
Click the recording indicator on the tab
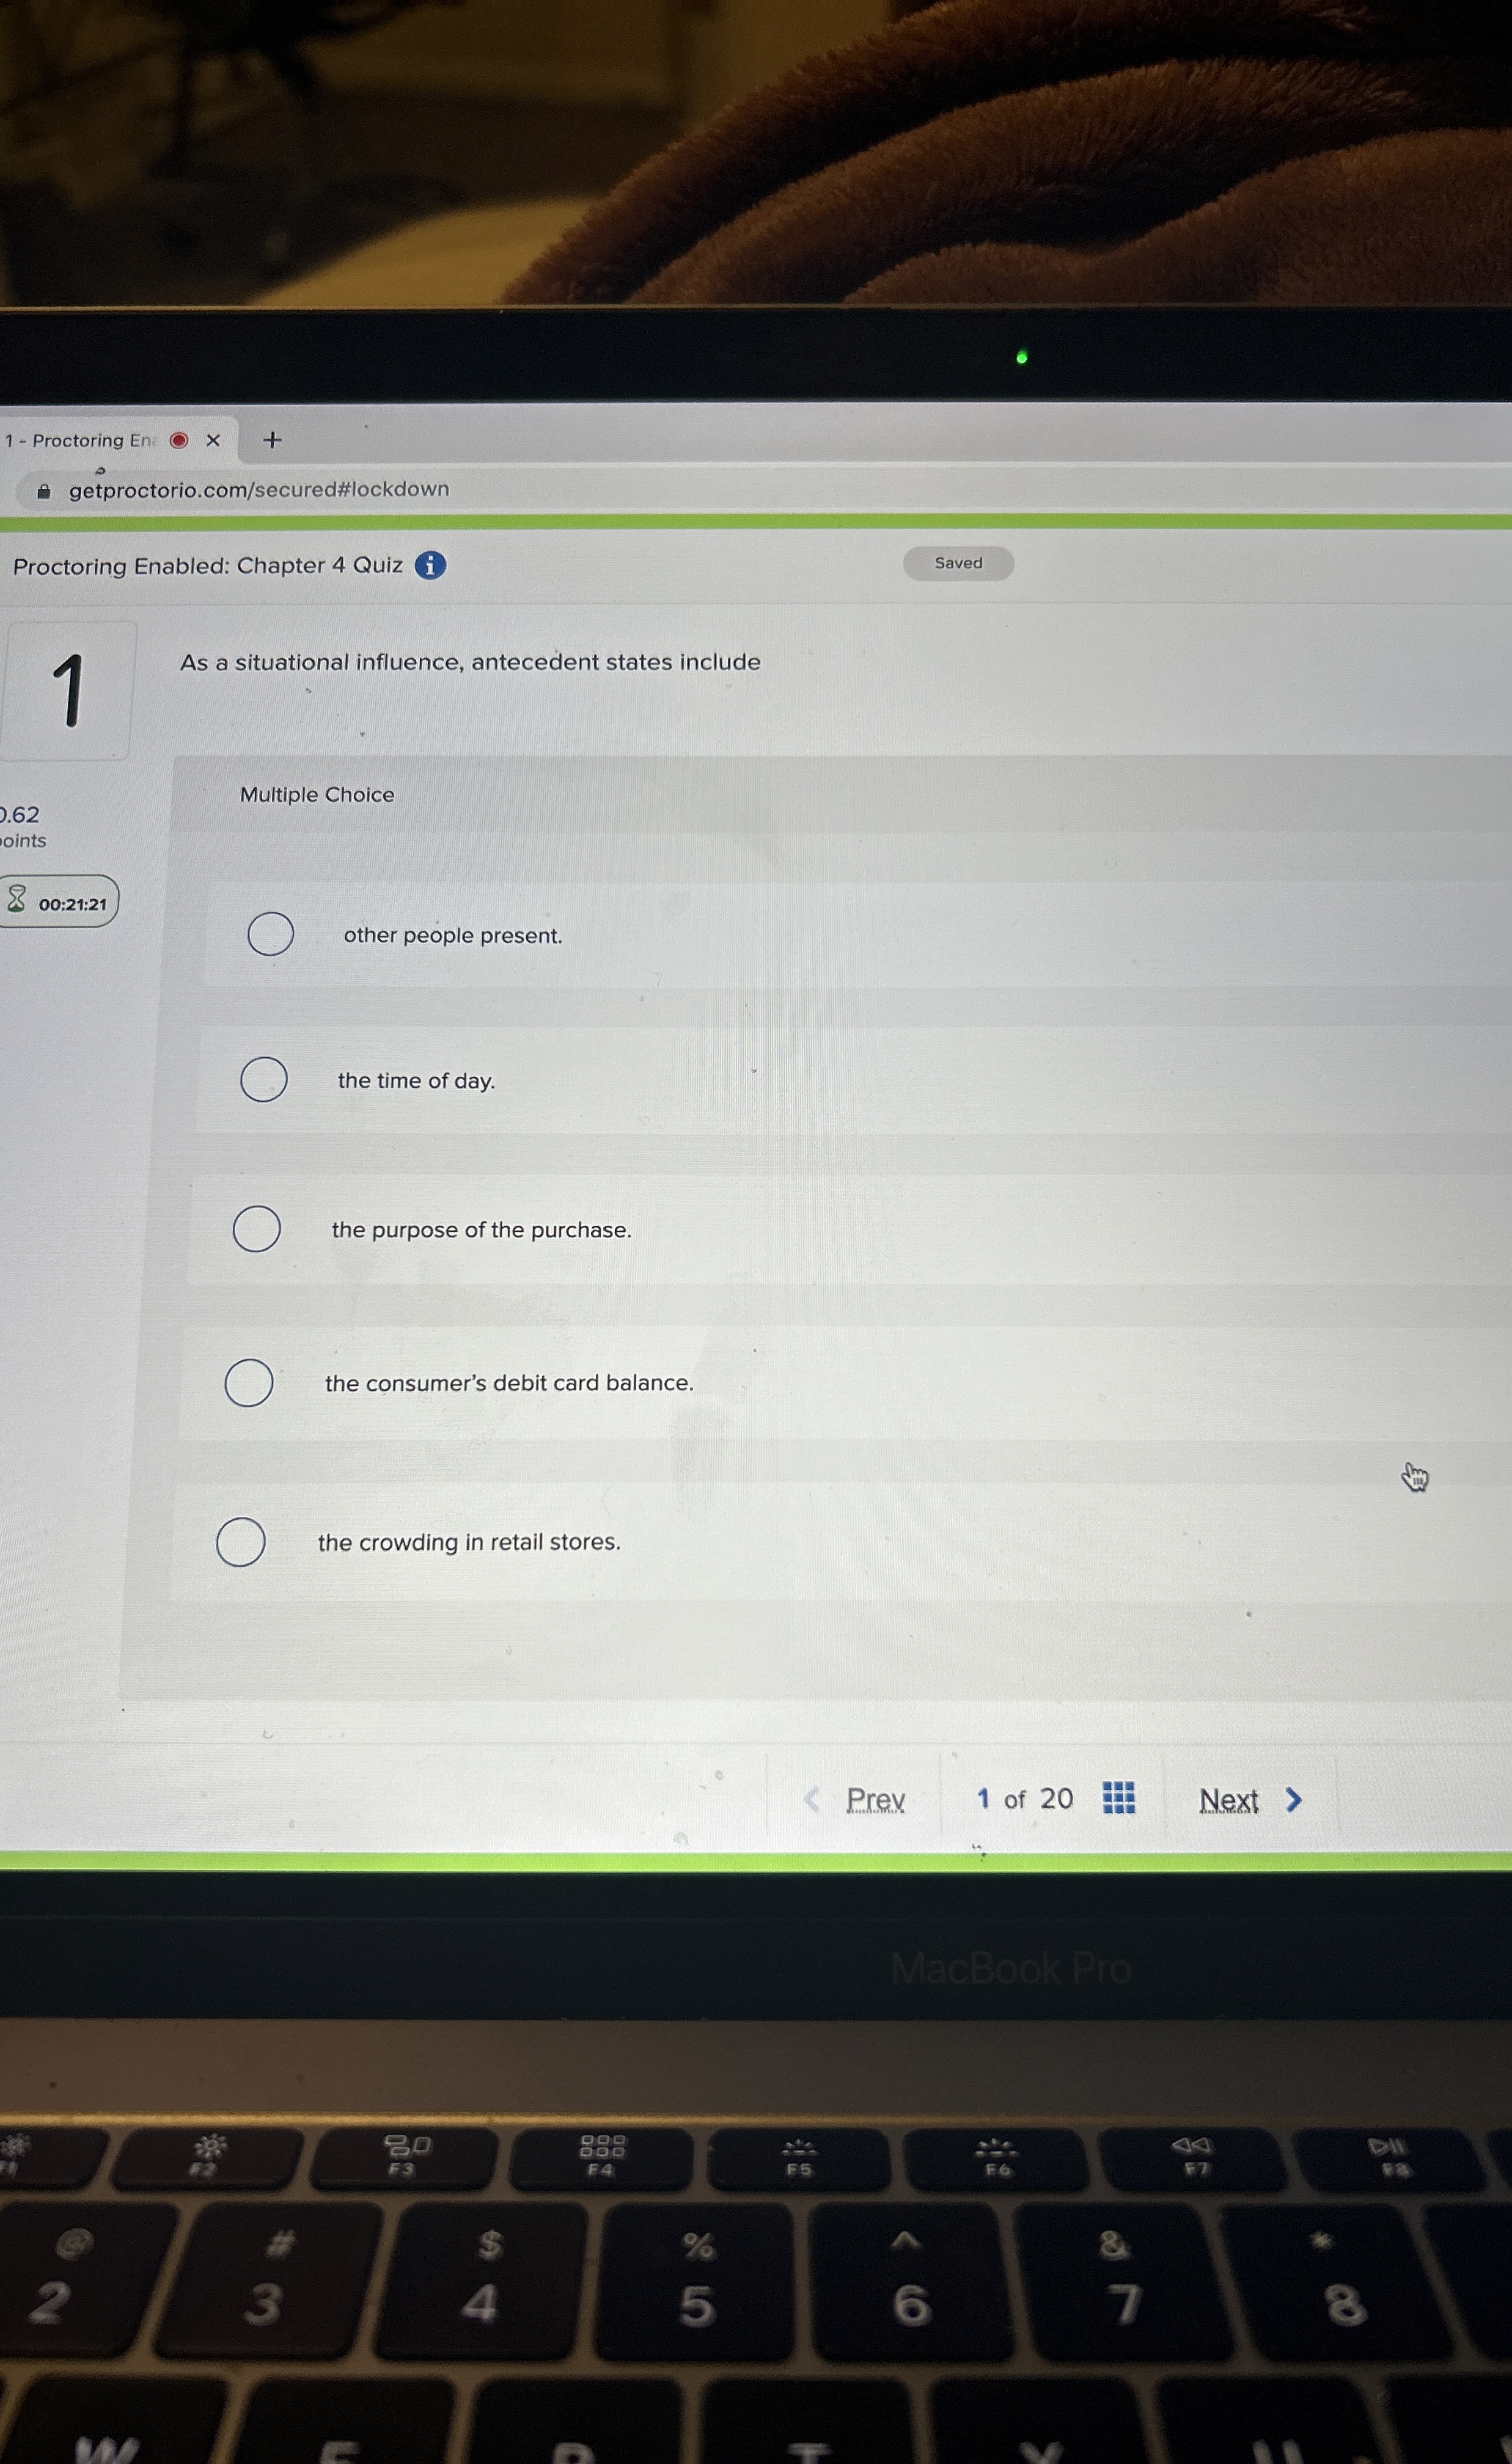[179, 440]
